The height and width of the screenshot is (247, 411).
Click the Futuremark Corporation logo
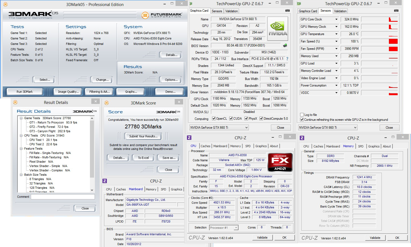[x=162, y=15]
